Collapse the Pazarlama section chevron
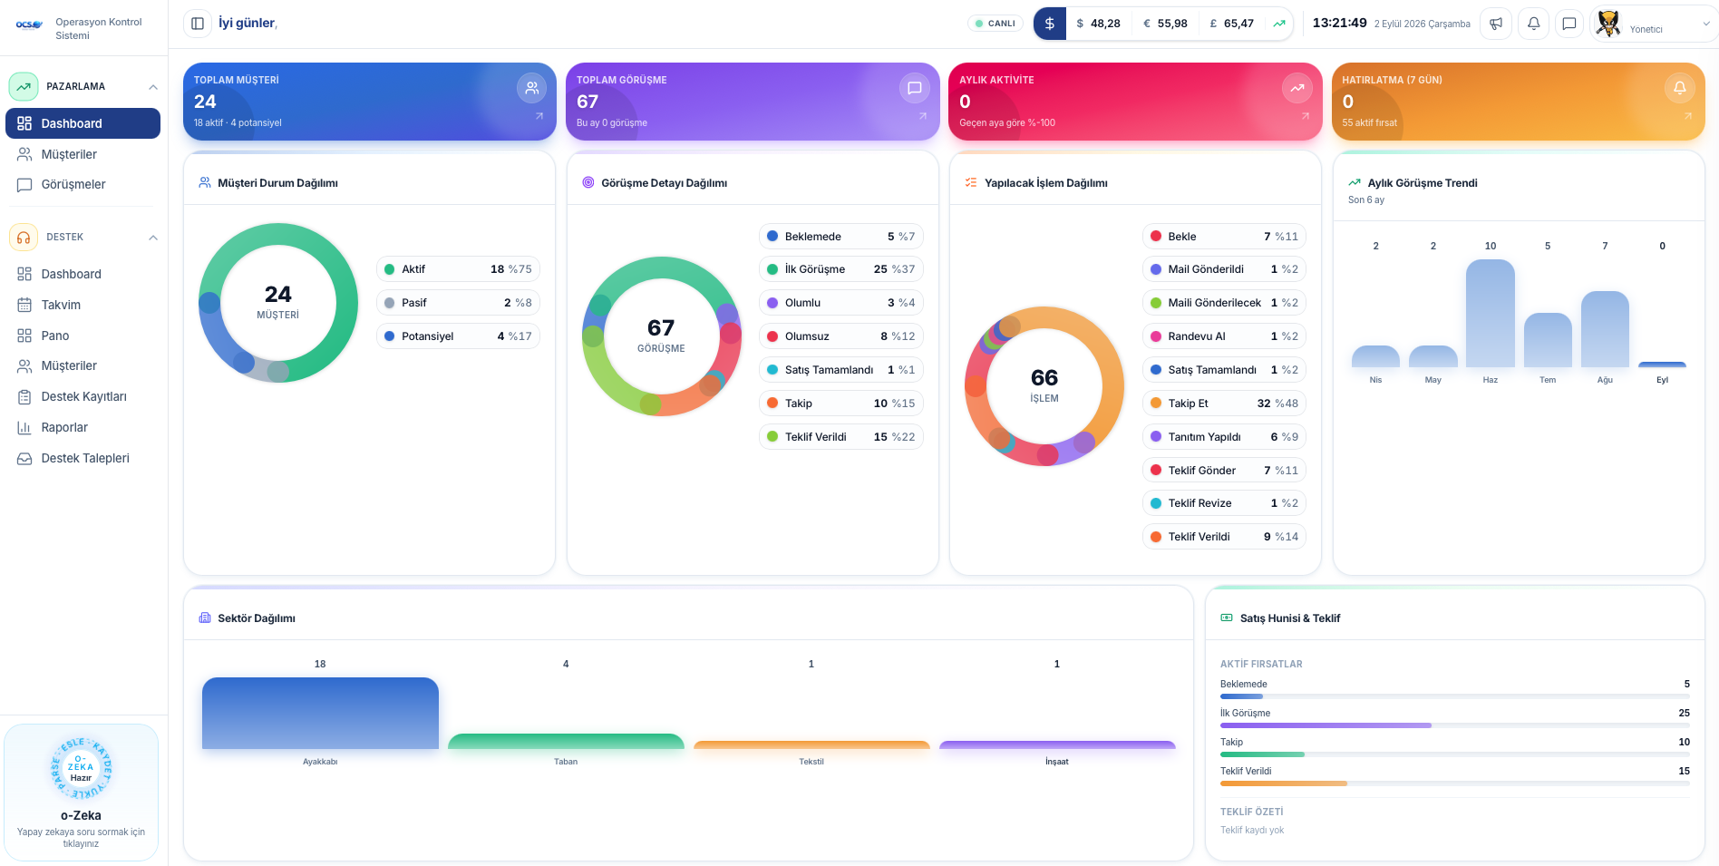This screenshot has height=866, width=1719. tap(153, 87)
